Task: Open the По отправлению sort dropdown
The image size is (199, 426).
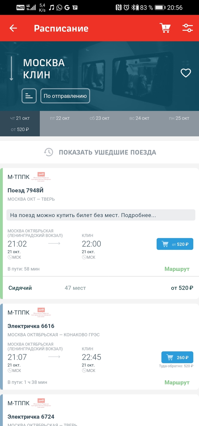Action: point(65,96)
